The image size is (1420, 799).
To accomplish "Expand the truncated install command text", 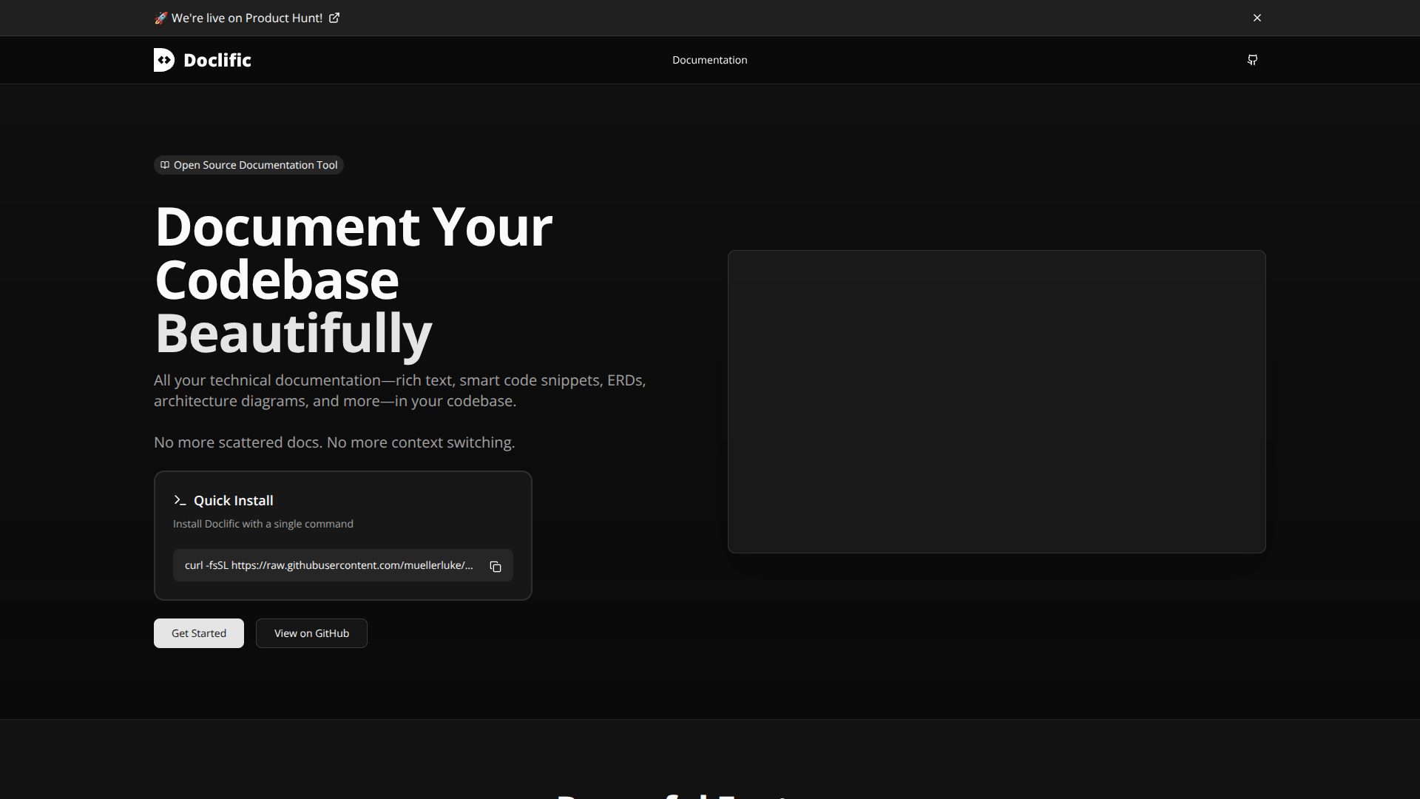I will point(328,565).
